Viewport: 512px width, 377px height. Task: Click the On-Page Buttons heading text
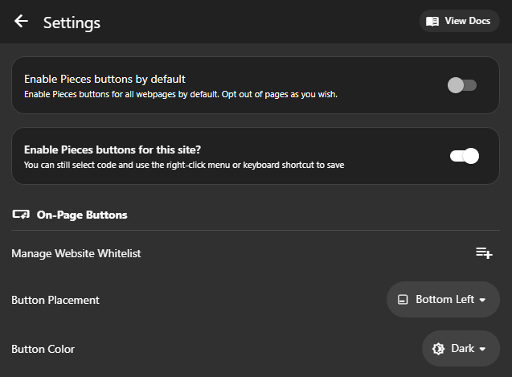[x=82, y=215]
